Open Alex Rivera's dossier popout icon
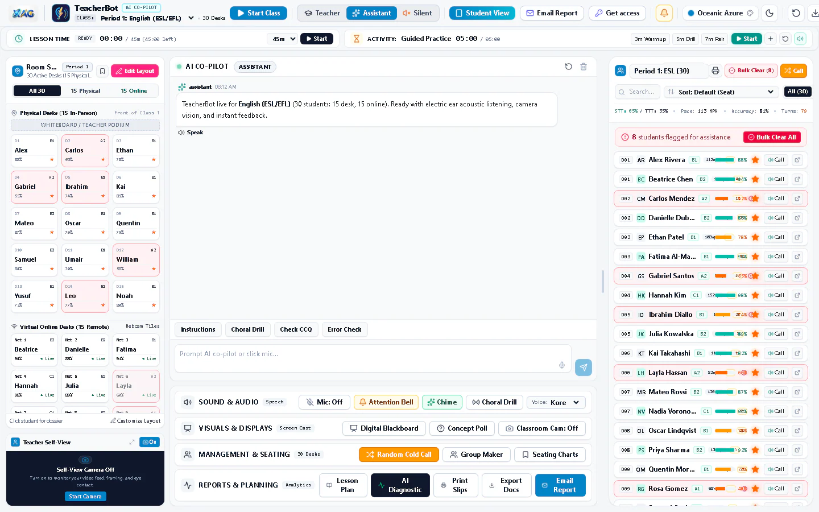The height and width of the screenshot is (512, 819). pyautogui.click(x=797, y=160)
